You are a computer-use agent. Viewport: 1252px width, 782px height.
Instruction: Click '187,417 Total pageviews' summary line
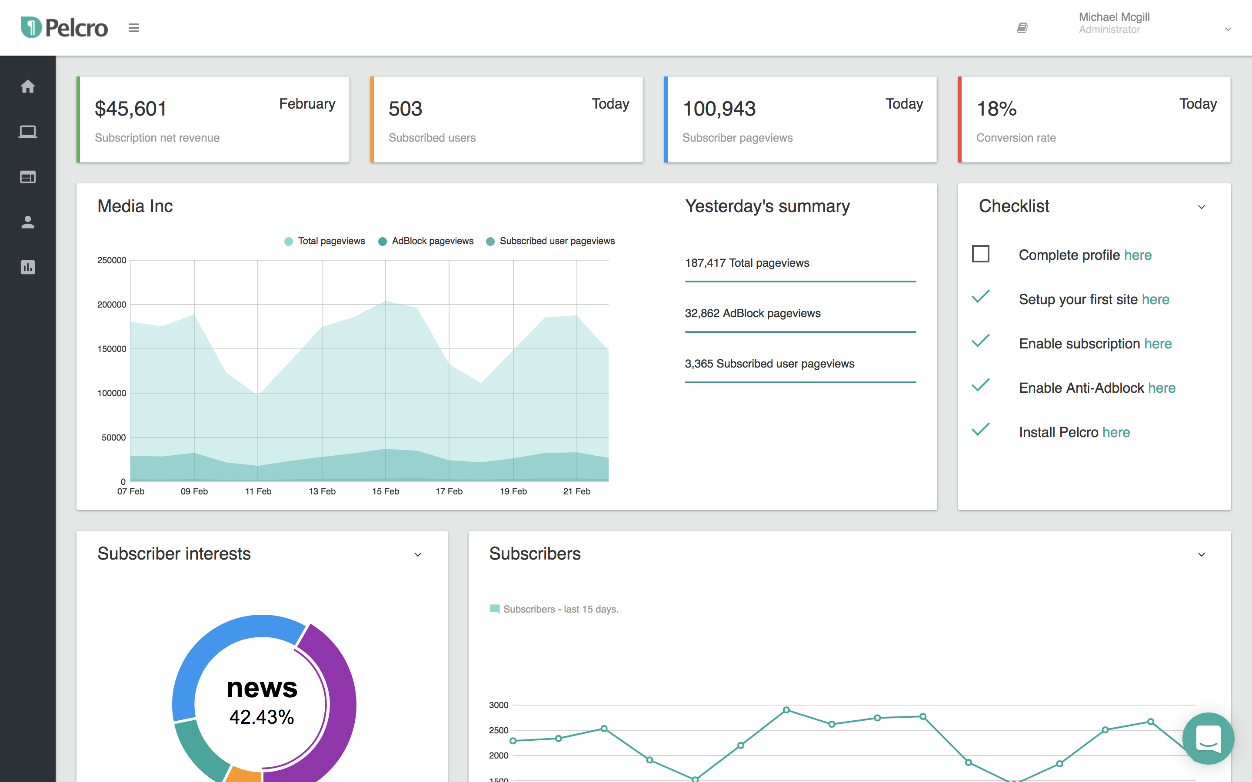click(747, 263)
